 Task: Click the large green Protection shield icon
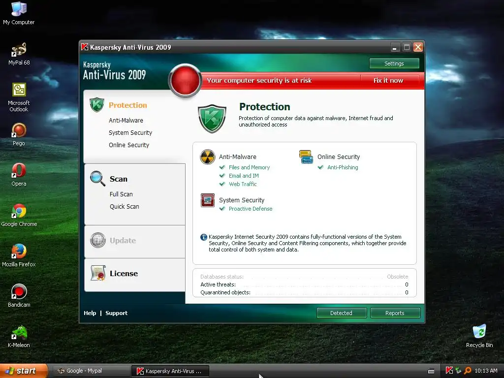(x=212, y=118)
